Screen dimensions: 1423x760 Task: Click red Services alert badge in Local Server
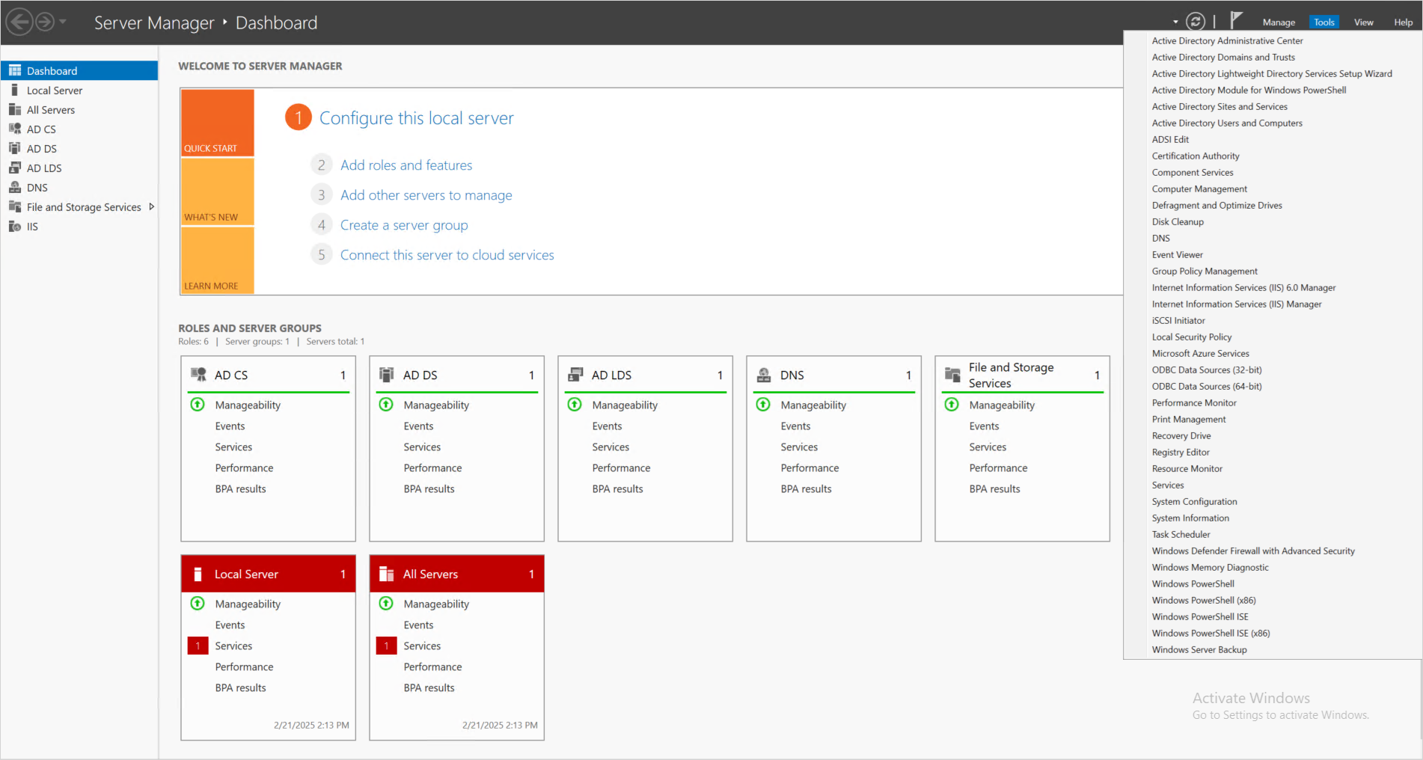pyautogui.click(x=198, y=646)
